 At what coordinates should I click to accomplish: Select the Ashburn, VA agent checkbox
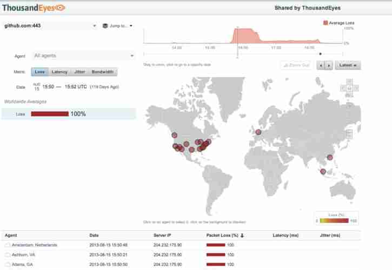pos(8,255)
